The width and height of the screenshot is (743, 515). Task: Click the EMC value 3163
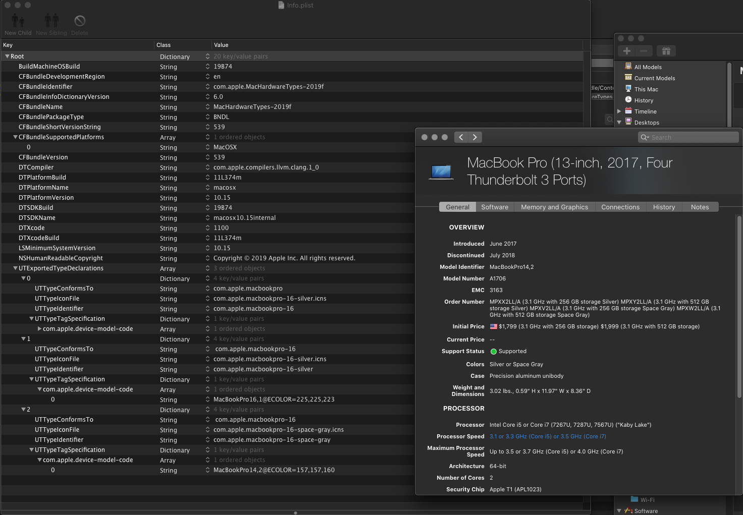tap(496, 291)
